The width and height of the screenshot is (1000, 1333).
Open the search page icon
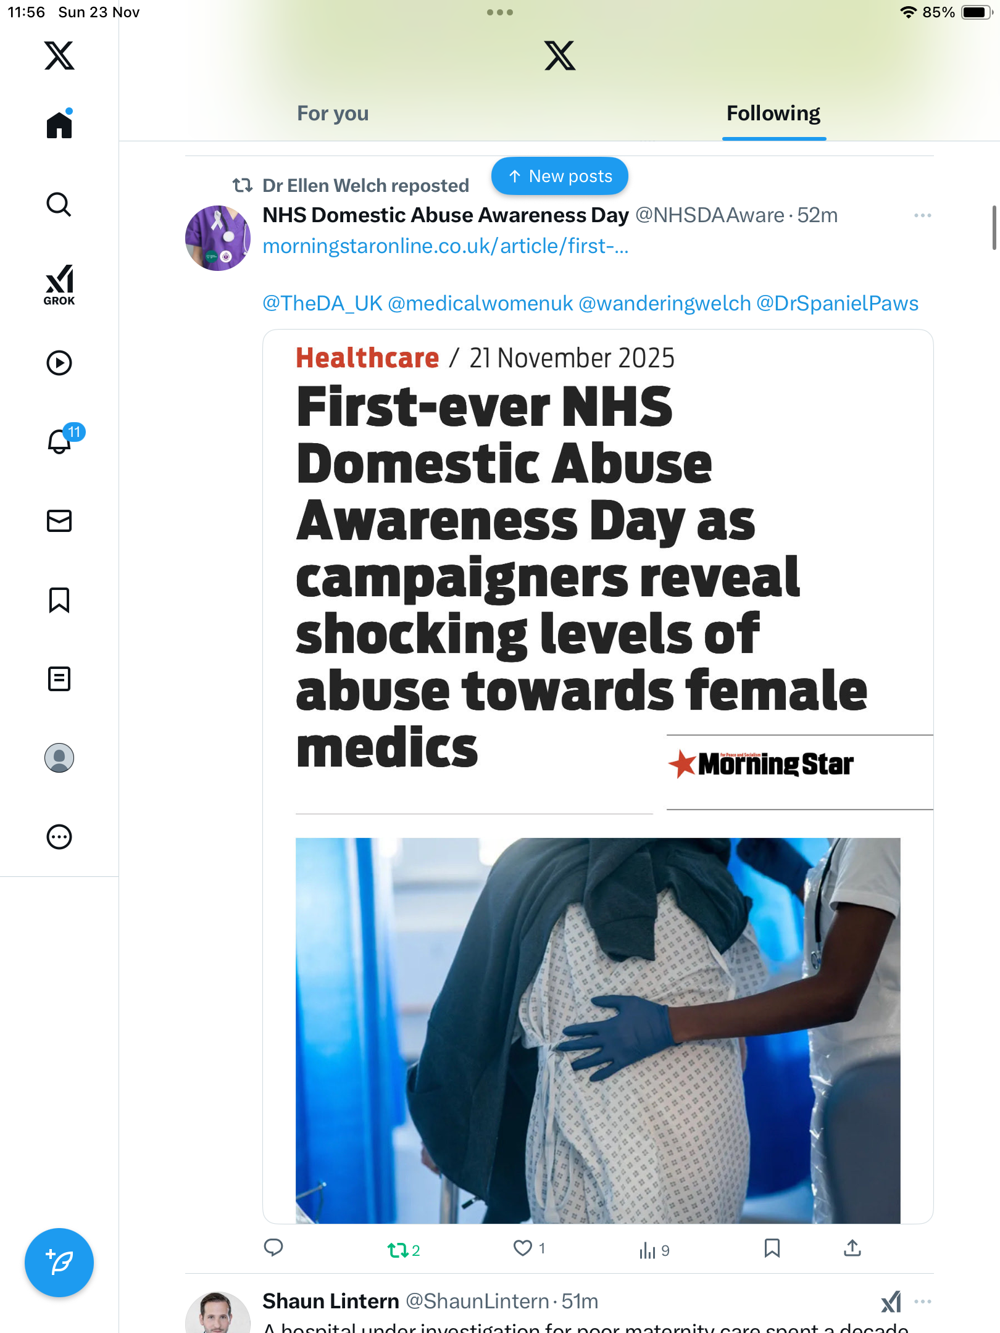click(x=59, y=205)
